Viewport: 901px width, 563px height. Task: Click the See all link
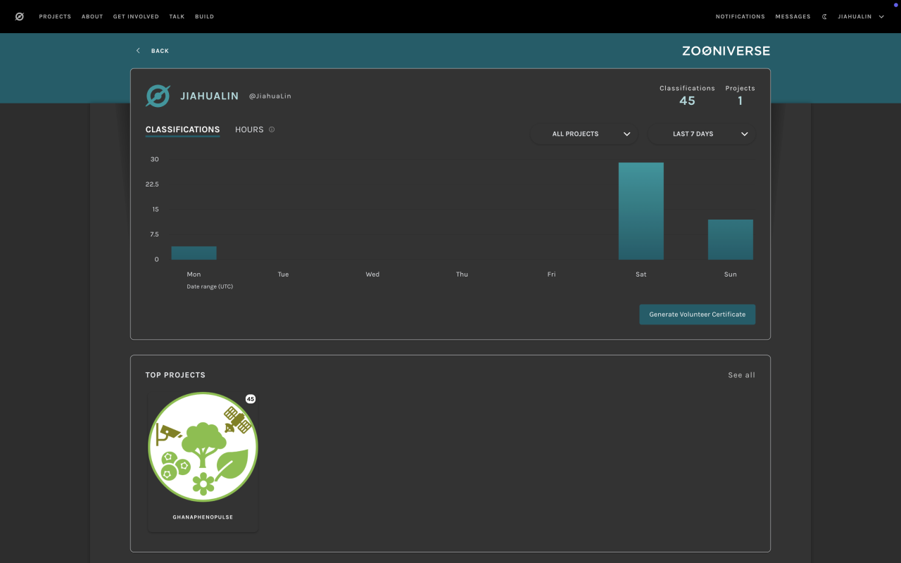coord(741,375)
